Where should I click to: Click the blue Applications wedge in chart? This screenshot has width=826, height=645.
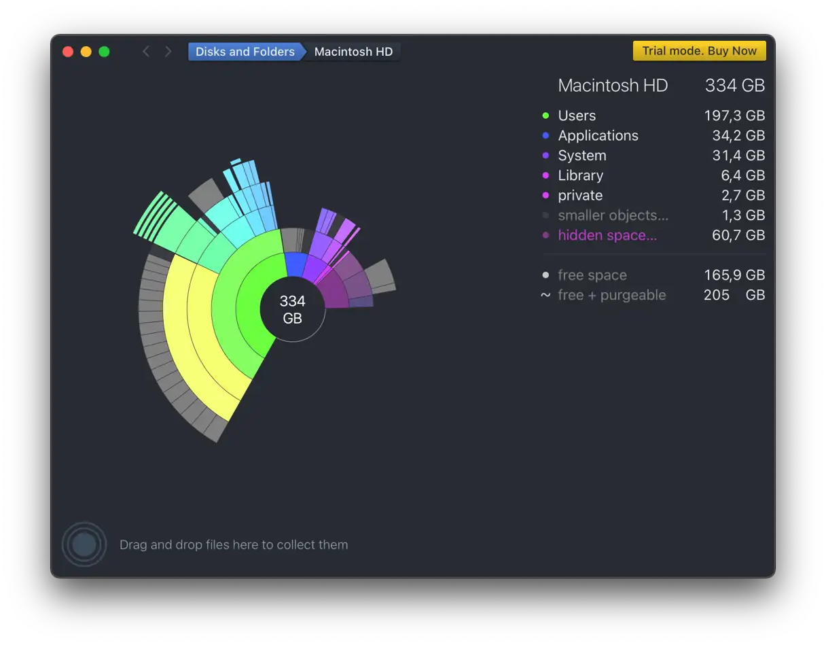pos(295,264)
